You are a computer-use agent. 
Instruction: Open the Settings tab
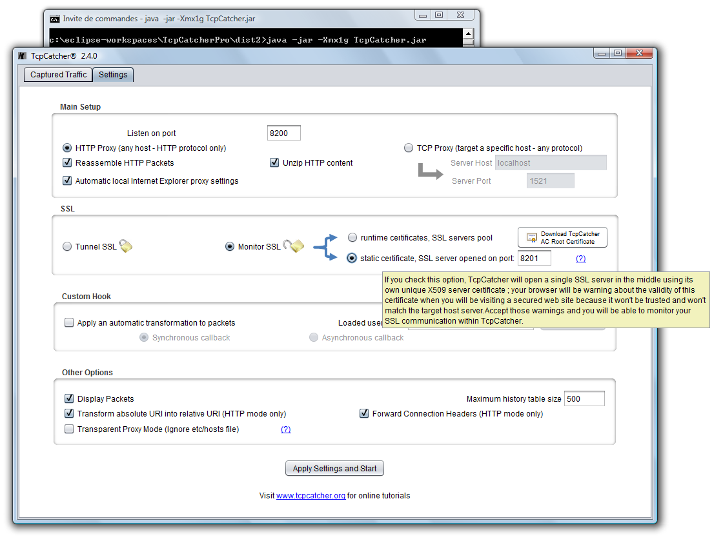tap(113, 75)
